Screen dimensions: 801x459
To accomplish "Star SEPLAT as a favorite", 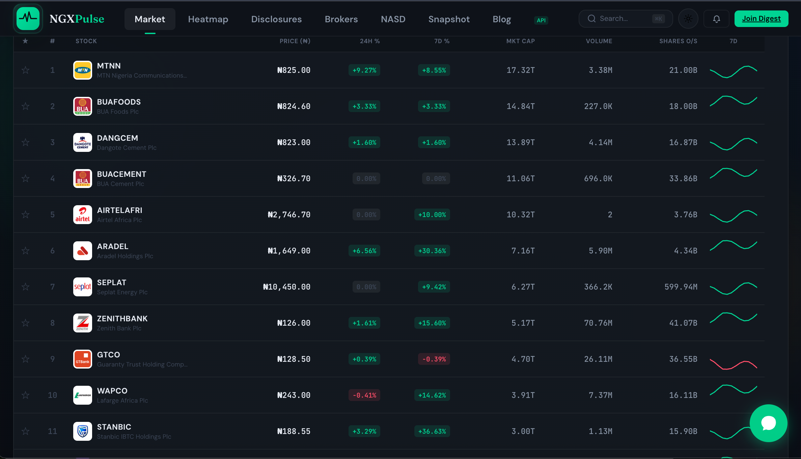I will (25, 287).
